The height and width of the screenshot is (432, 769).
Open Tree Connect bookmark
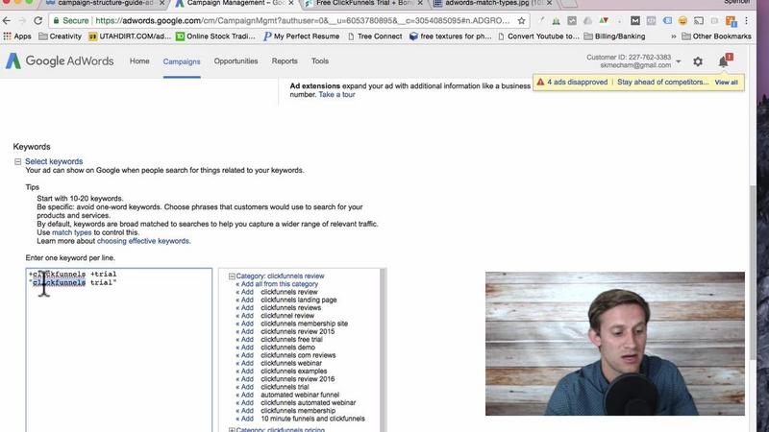[375, 36]
